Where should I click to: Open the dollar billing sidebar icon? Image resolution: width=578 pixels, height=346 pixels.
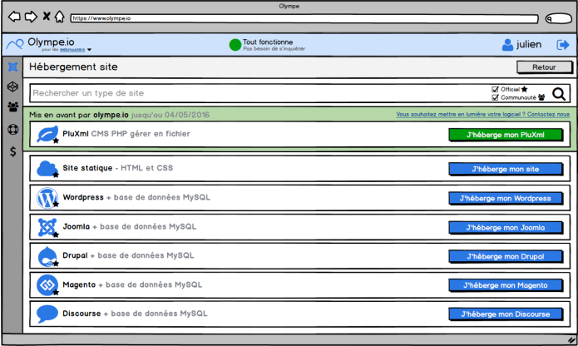(13, 151)
